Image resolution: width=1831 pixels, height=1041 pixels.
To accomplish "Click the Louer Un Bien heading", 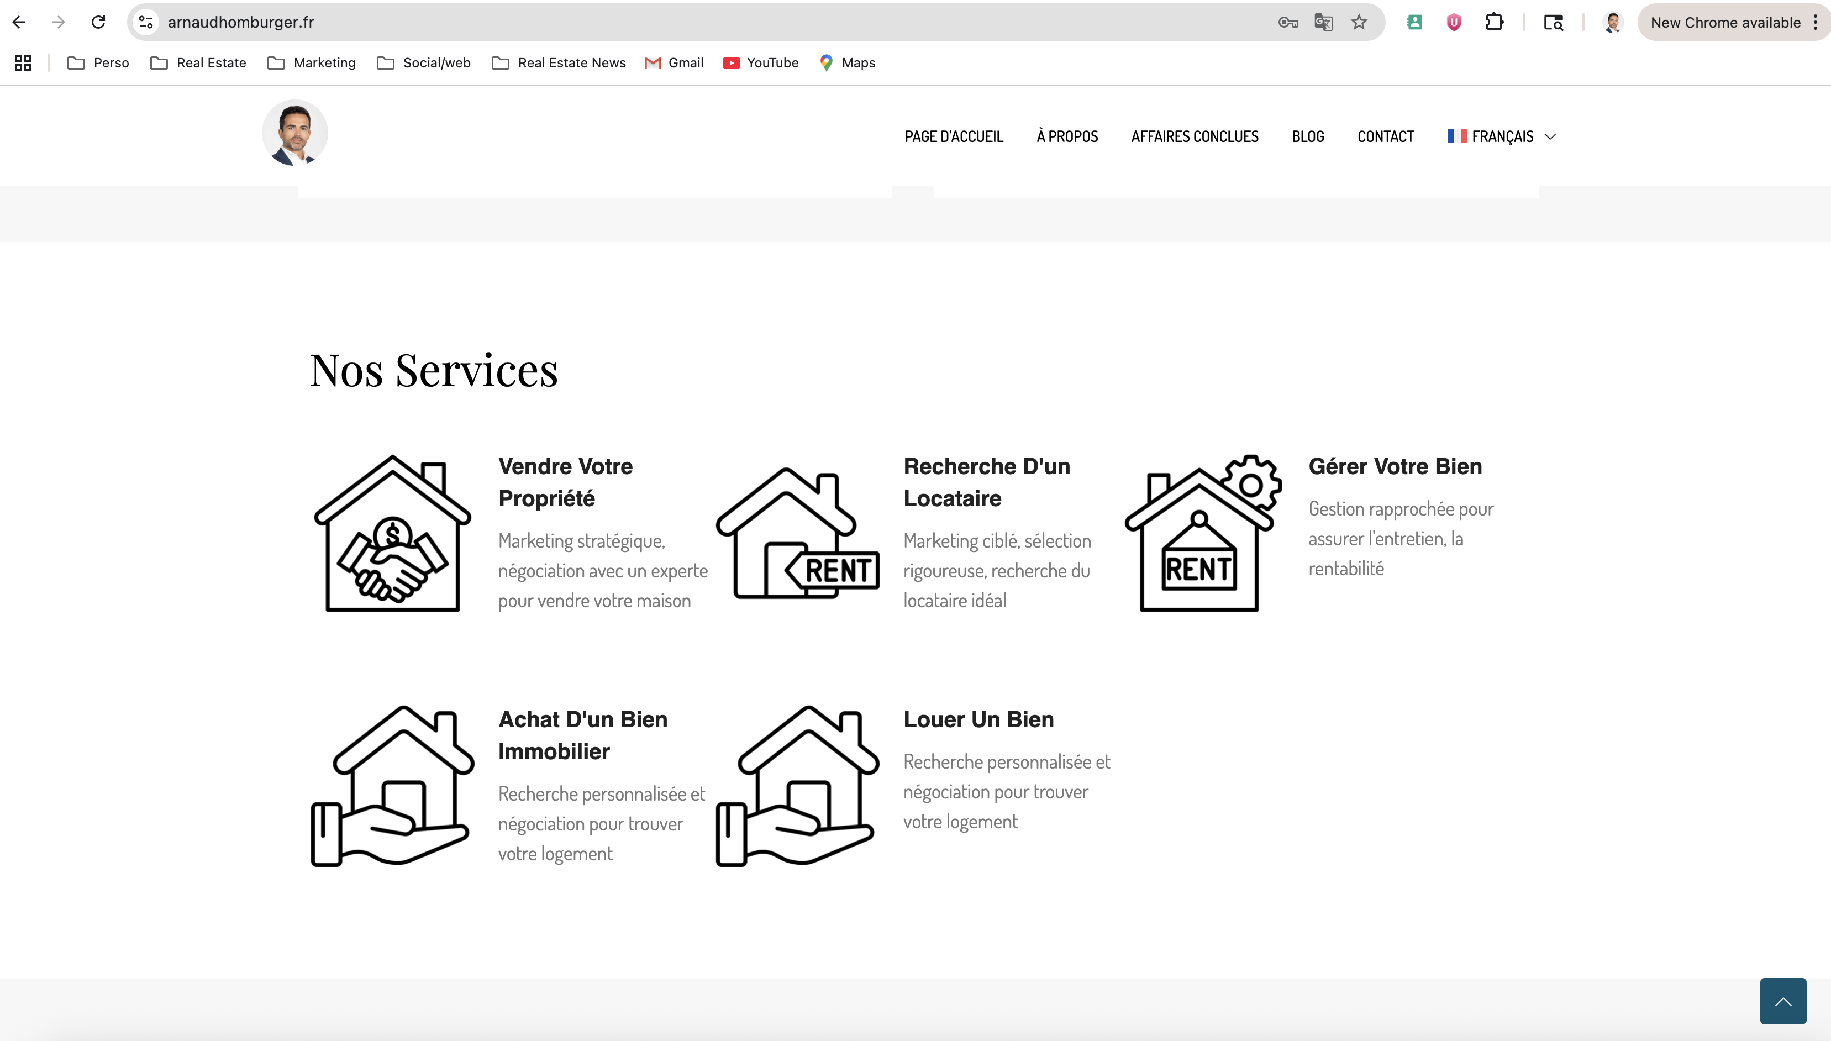I will pyautogui.click(x=978, y=719).
